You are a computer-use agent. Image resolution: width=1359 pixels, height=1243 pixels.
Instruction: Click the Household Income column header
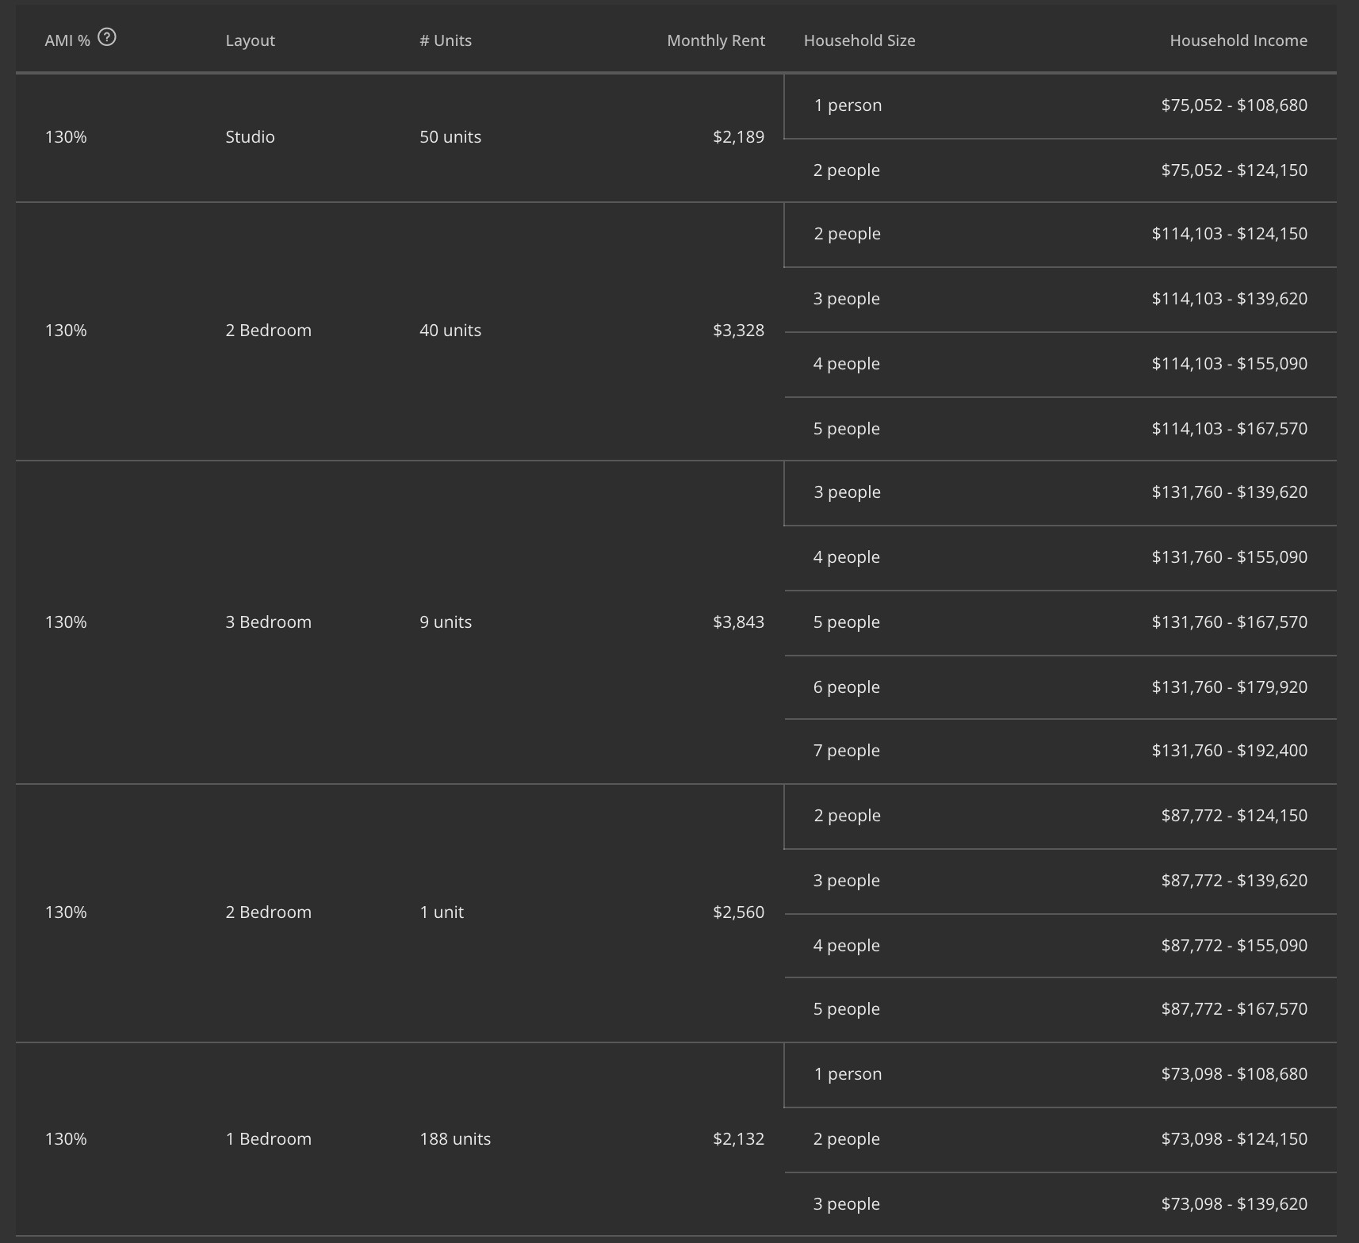click(x=1238, y=40)
